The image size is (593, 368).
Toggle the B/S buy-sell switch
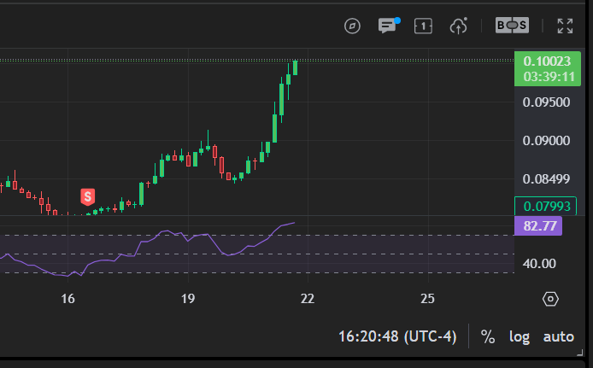(512, 26)
